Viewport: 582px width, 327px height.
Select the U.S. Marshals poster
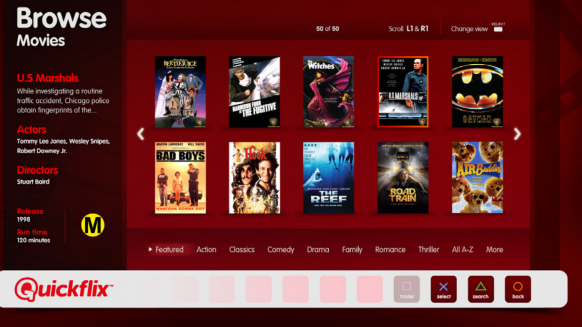(403, 92)
